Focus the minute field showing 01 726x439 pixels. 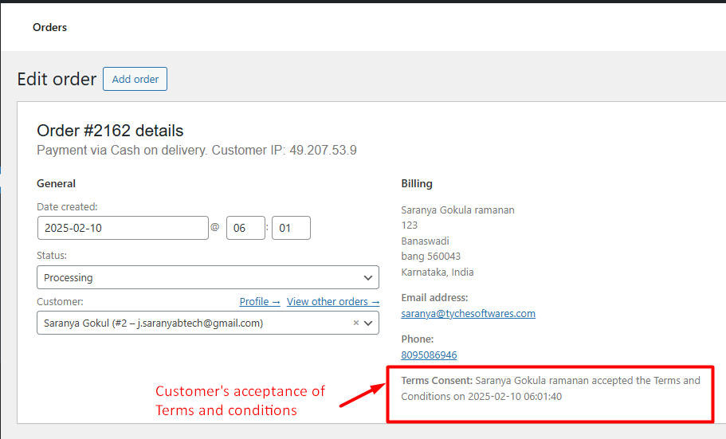(291, 228)
